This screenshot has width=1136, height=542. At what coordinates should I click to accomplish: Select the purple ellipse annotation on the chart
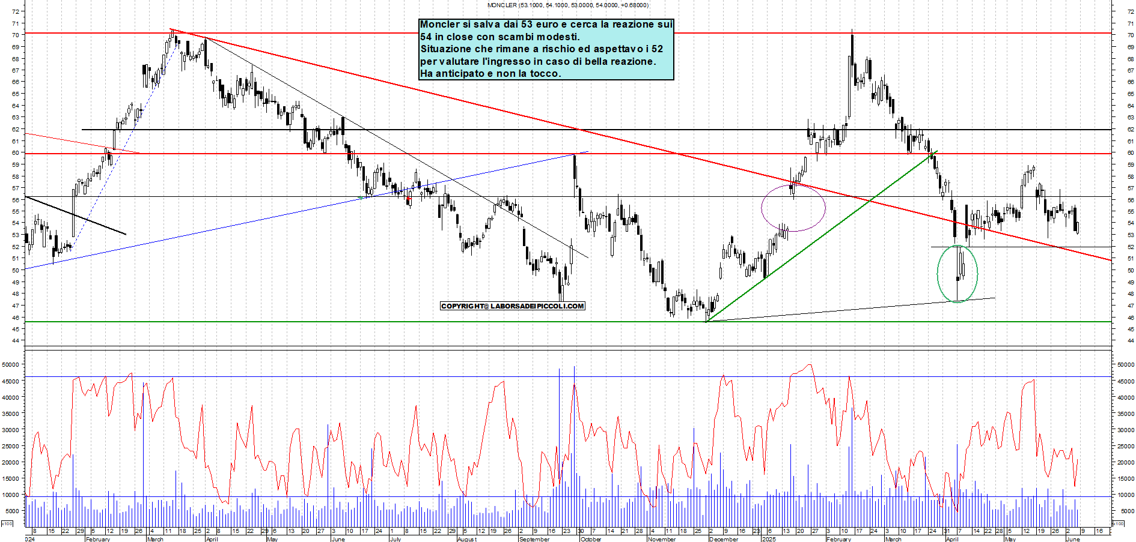pyautogui.click(x=793, y=208)
